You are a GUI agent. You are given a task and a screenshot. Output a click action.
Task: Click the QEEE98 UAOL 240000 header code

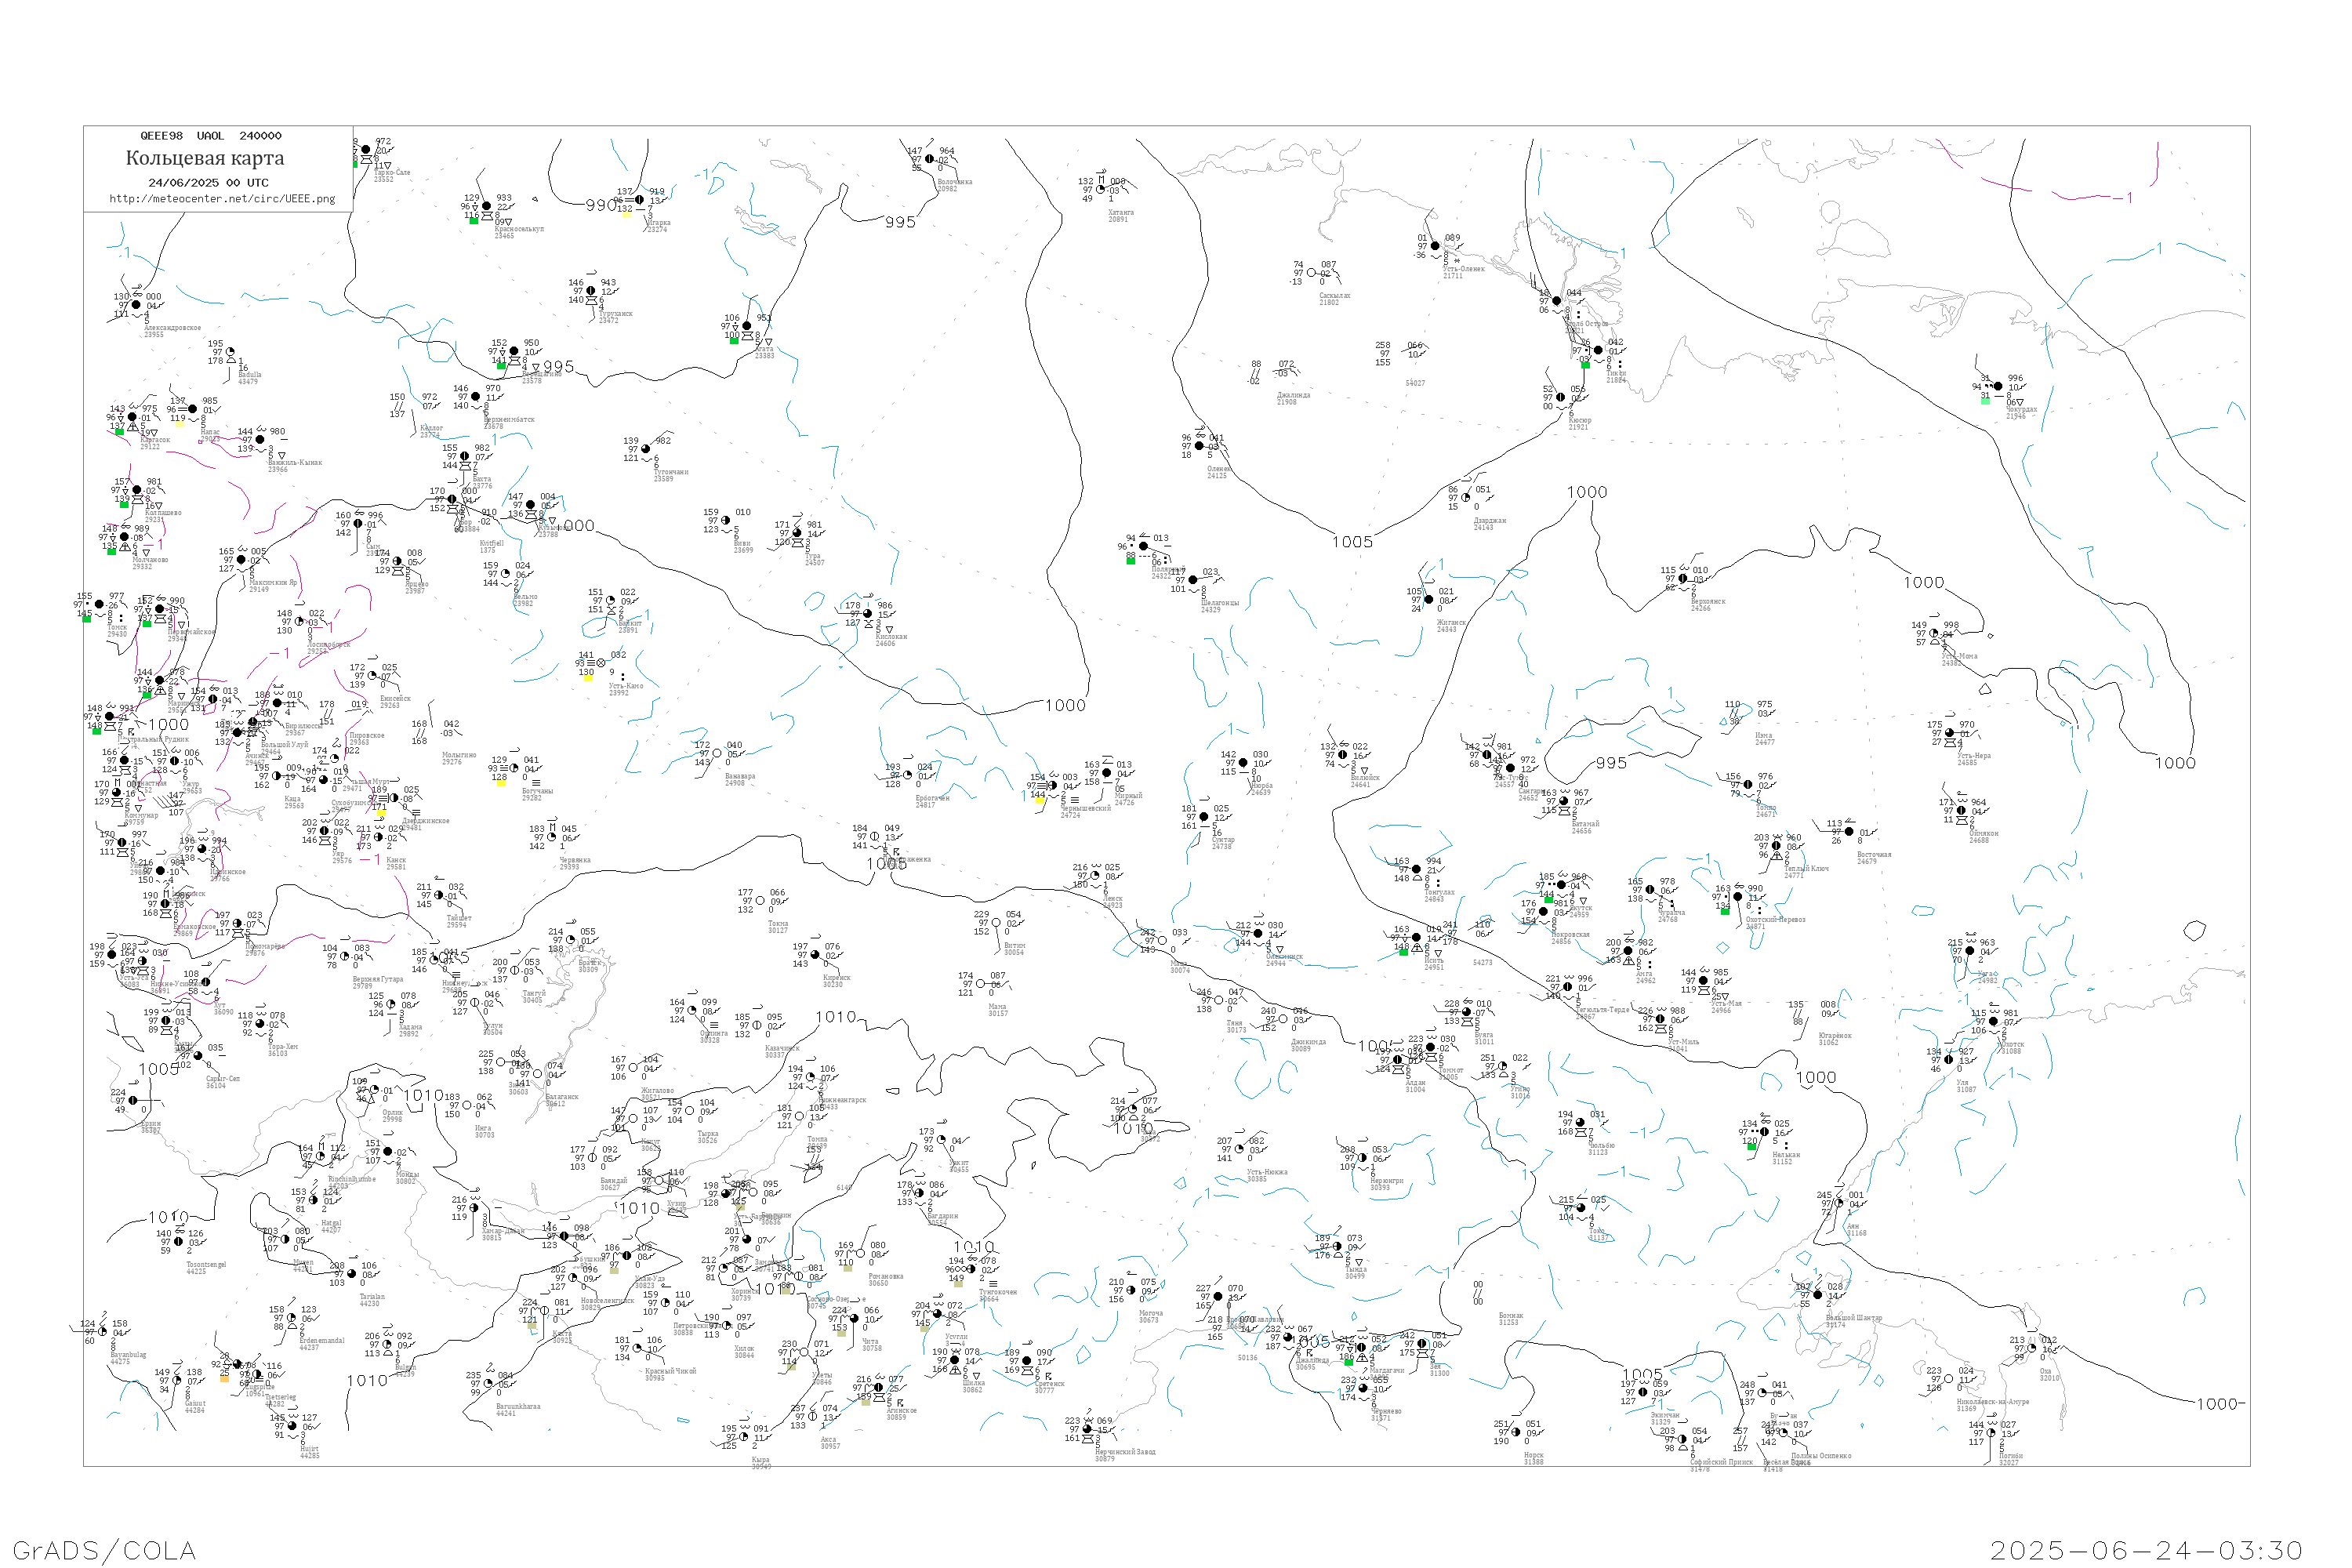click(210, 136)
